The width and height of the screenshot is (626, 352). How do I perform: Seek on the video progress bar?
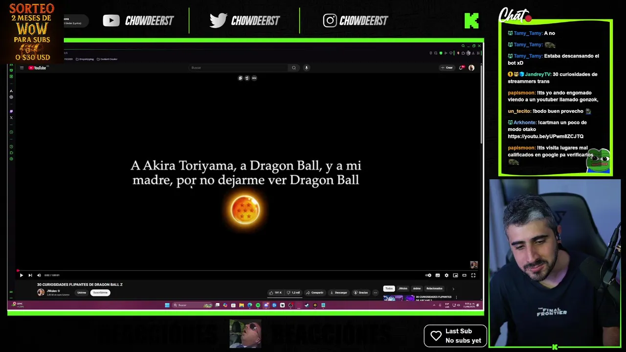(x=247, y=270)
